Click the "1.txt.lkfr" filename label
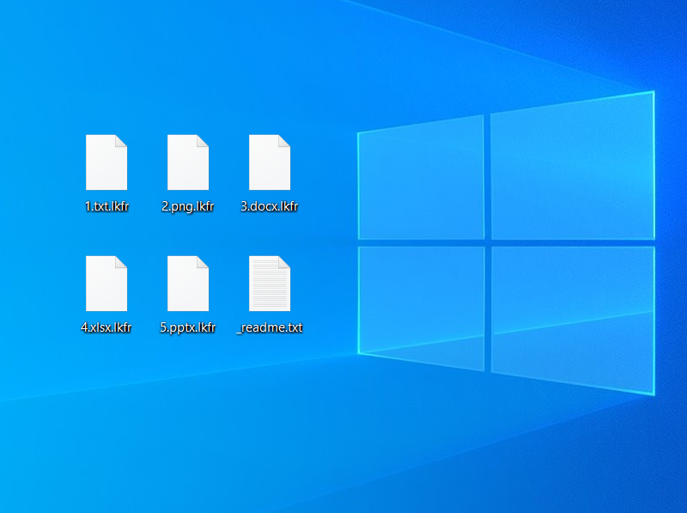The image size is (687, 513). click(x=106, y=206)
